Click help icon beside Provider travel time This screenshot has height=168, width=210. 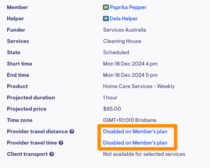click(61, 143)
